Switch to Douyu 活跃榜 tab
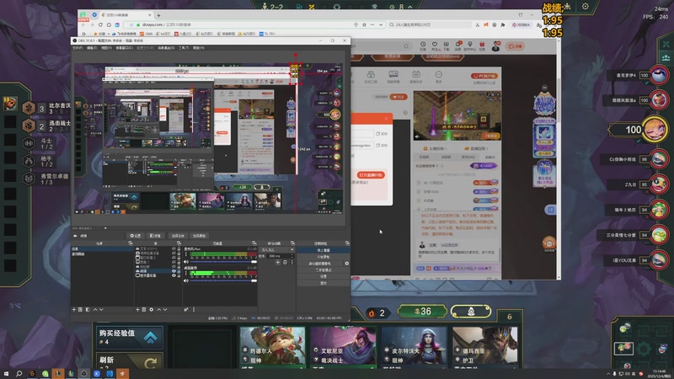The width and height of the screenshot is (674, 379). pyautogui.click(x=447, y=157)
